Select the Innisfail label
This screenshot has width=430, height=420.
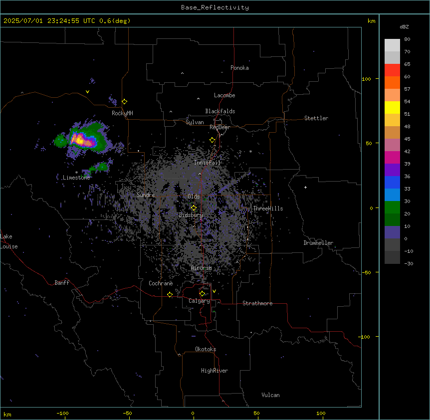click(x=207, y=163)
